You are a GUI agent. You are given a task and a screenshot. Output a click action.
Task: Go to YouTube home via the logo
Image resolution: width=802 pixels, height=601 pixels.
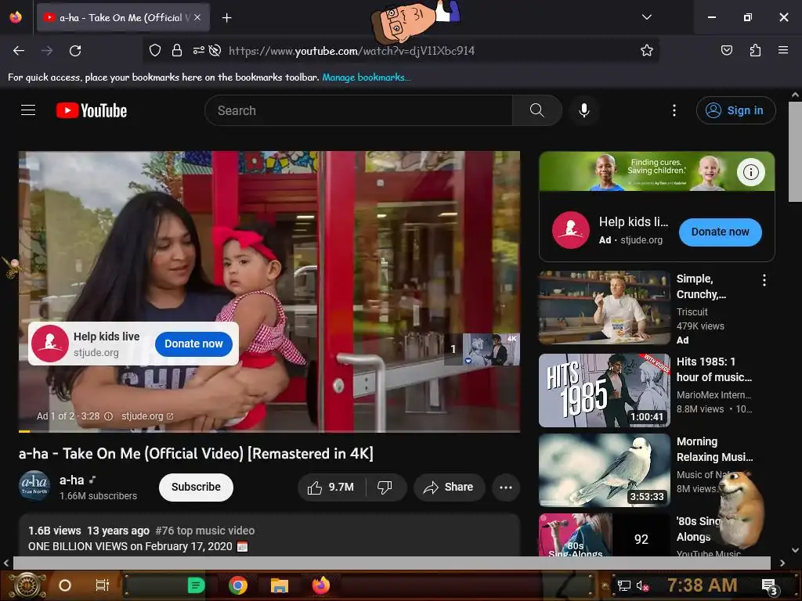92,110
